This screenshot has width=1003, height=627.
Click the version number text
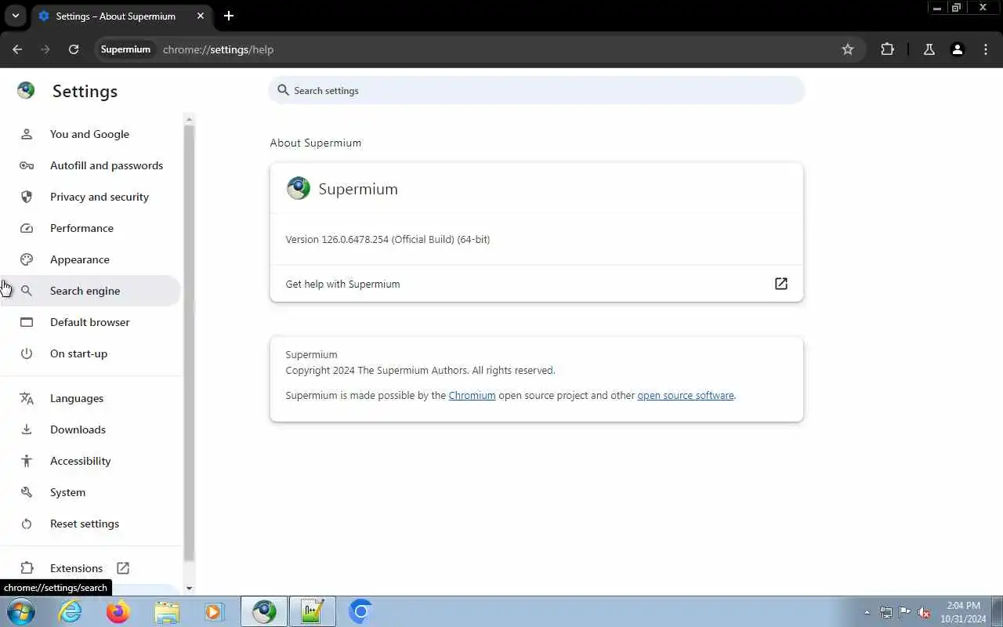388,239
